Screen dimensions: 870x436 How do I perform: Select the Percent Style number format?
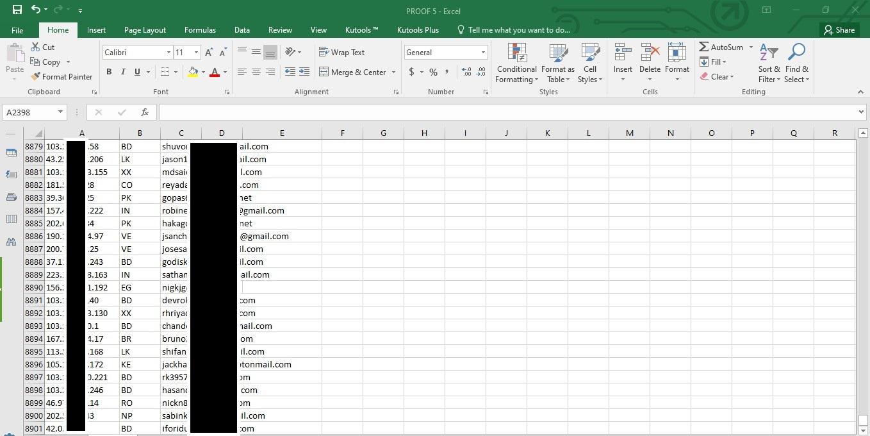click(433, 72)
